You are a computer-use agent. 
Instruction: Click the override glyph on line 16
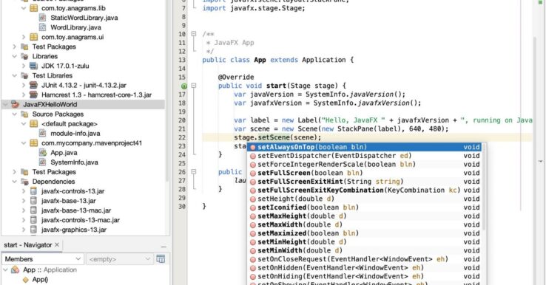coord(184,86)
